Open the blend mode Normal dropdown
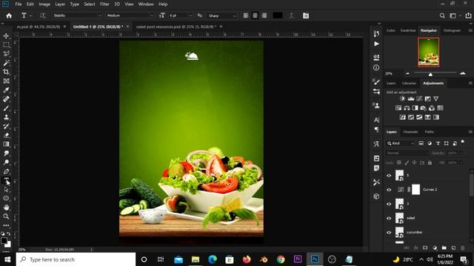 click(x=407, y=153)
